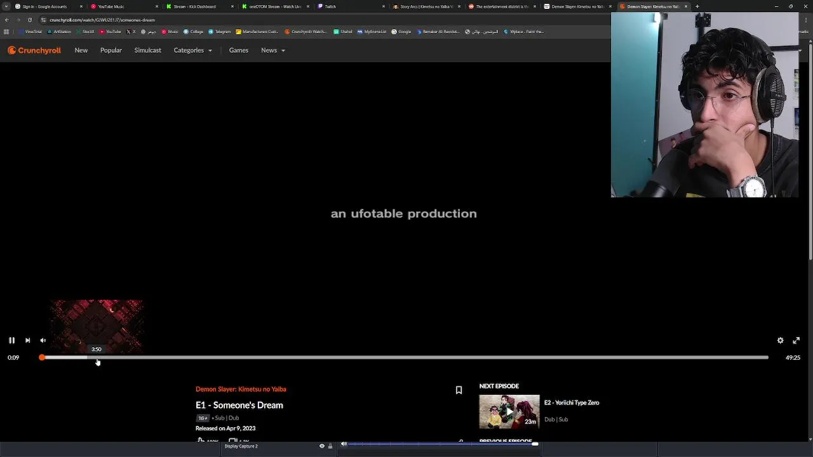Open the Demon Slayer: Kimetsu no Yaiba series link
813x457 pixels.
pos(241,389)
